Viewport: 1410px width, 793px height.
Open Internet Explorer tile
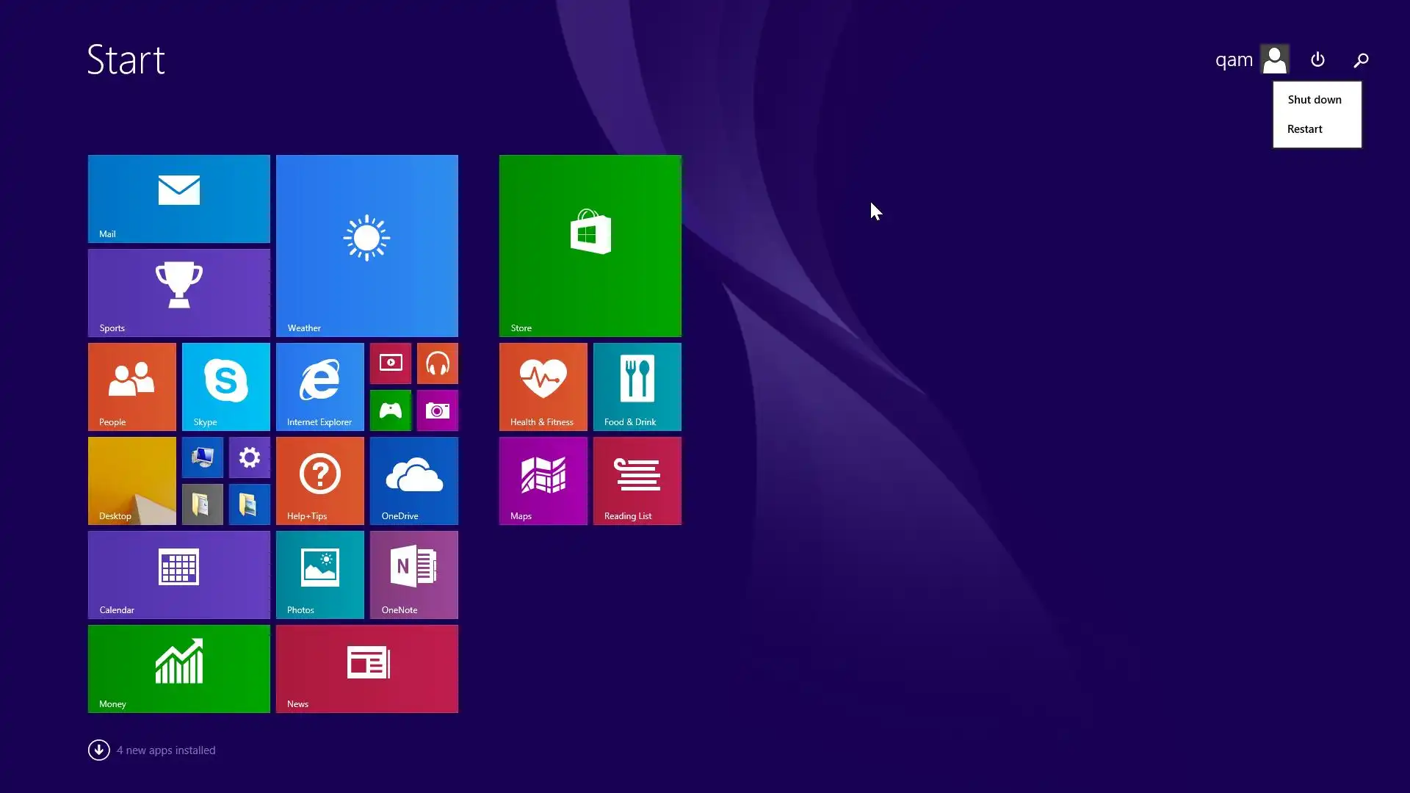coord(319,386)
